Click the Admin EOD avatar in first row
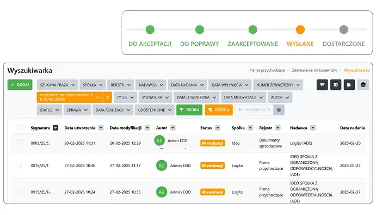 click(x=159, y=140)
